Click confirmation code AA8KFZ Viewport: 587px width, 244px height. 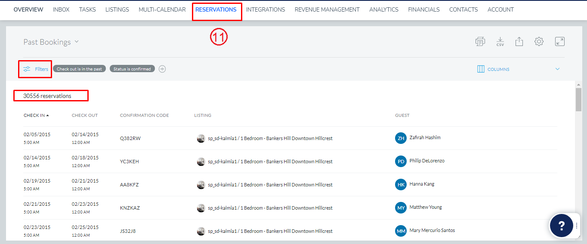(x=130, y=185)
